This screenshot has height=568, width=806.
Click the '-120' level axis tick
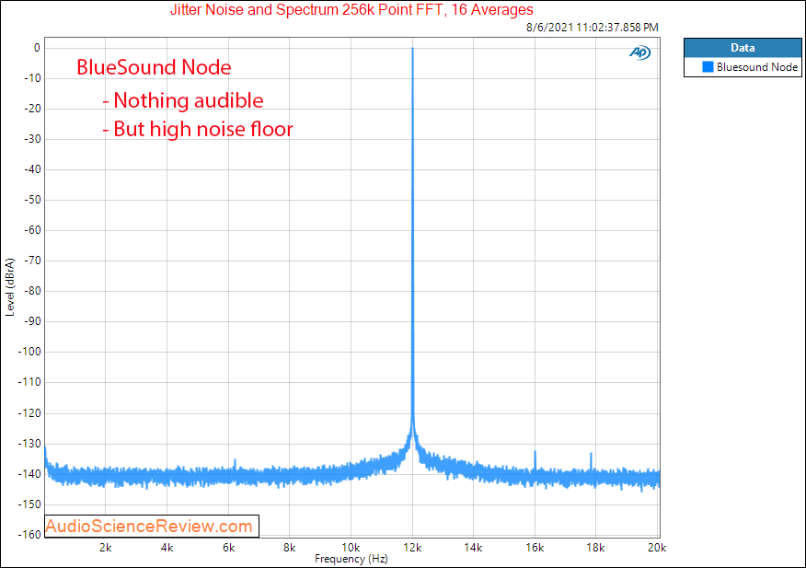point(29,413)
